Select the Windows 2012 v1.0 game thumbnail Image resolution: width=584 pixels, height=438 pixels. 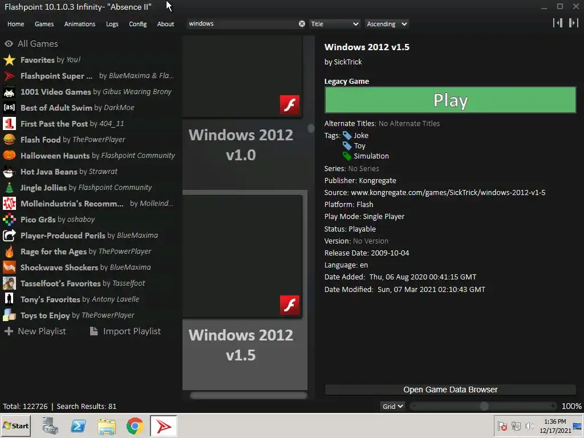[242, 76]
